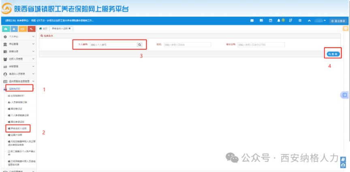Click the light-blue floating widget on right edge
Viewport: 350px width, 172px height.
tap(344, 95)
